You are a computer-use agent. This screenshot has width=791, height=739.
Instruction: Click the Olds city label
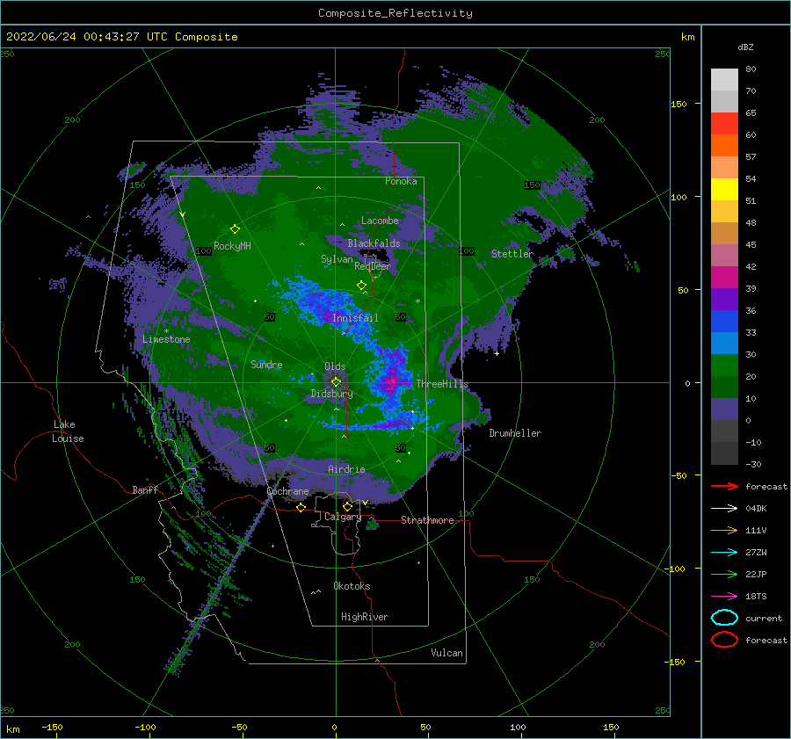pyautogui.click(x=335, y=366)
